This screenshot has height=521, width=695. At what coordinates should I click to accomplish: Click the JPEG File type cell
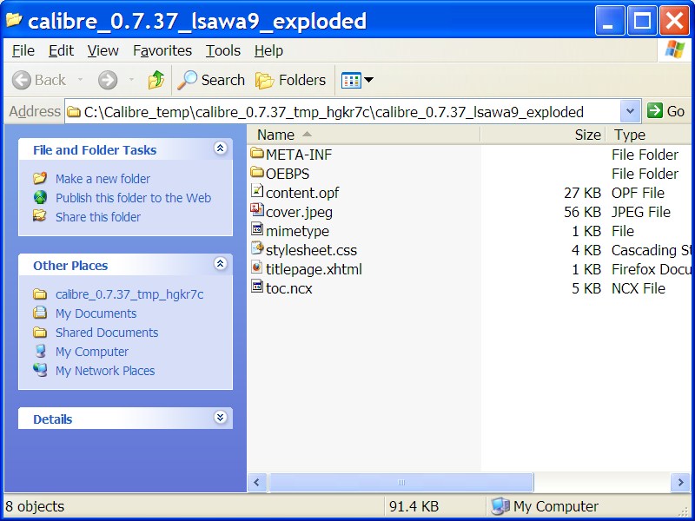tap(641, 212)
